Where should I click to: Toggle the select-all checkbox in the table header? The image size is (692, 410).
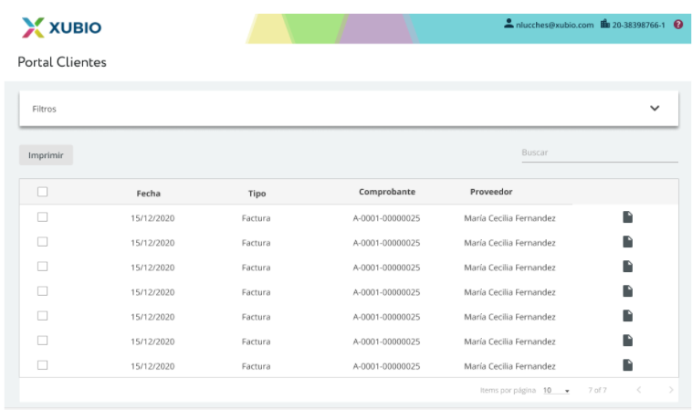pyautogui.click(x=42, y=192)
